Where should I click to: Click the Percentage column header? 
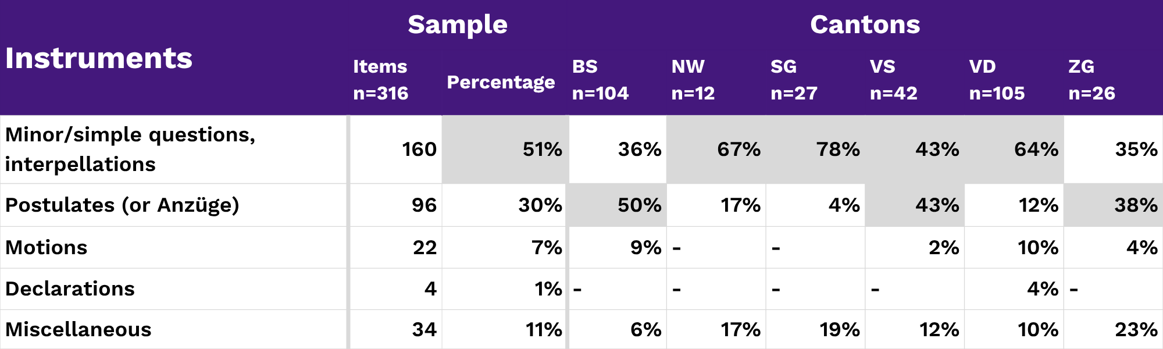point(501,82)
